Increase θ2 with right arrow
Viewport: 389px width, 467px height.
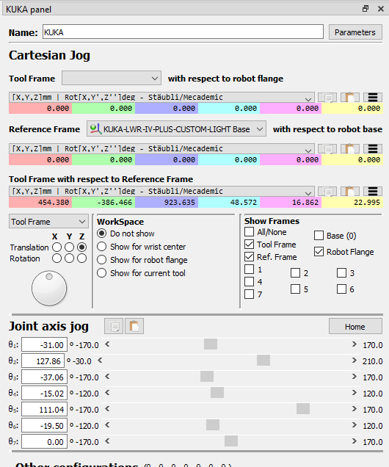(x=355, y=361)
